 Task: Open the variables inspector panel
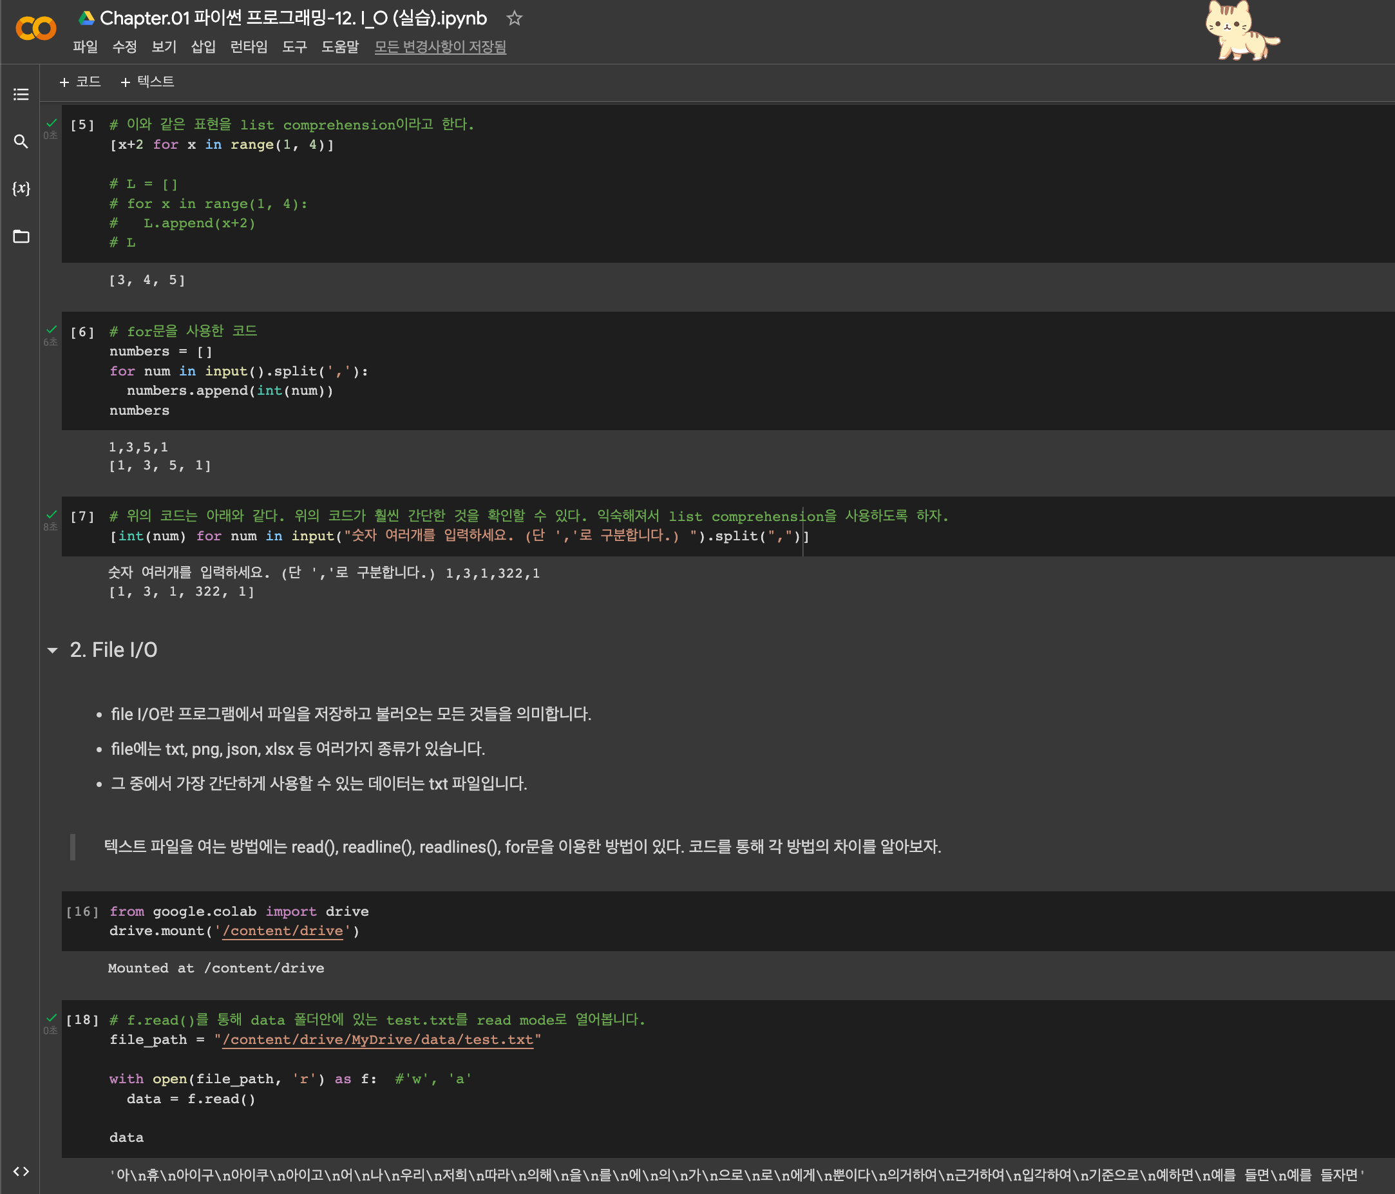pyautogui.click(x=21, y=189)
